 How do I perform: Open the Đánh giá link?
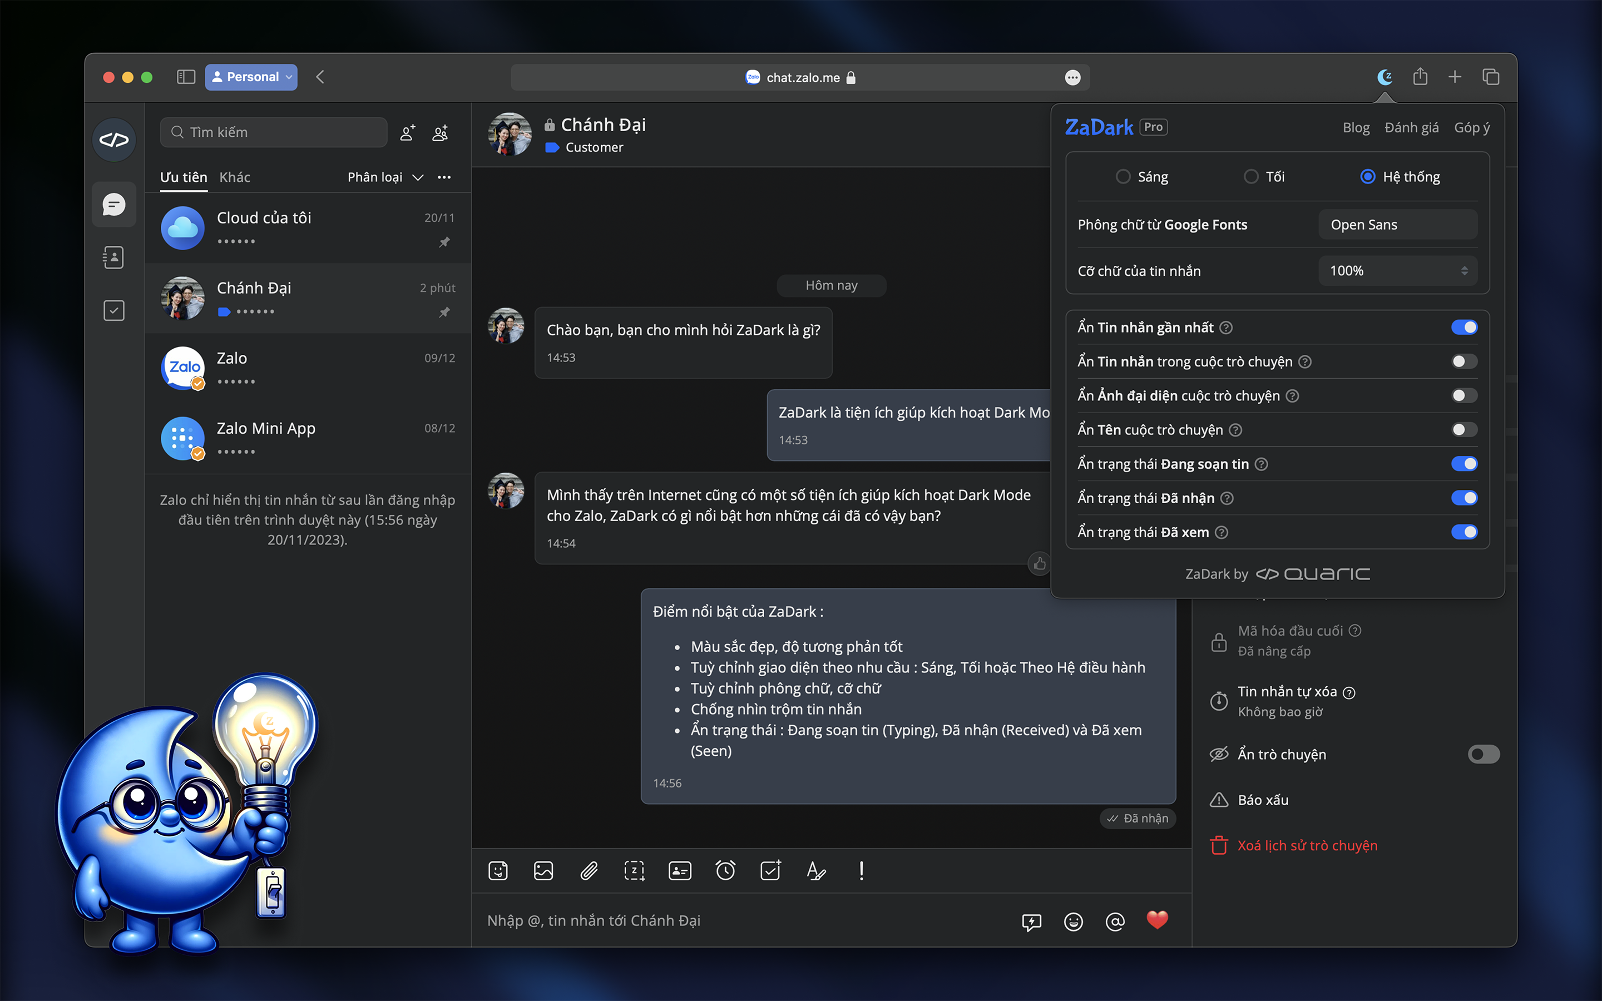1411,127
